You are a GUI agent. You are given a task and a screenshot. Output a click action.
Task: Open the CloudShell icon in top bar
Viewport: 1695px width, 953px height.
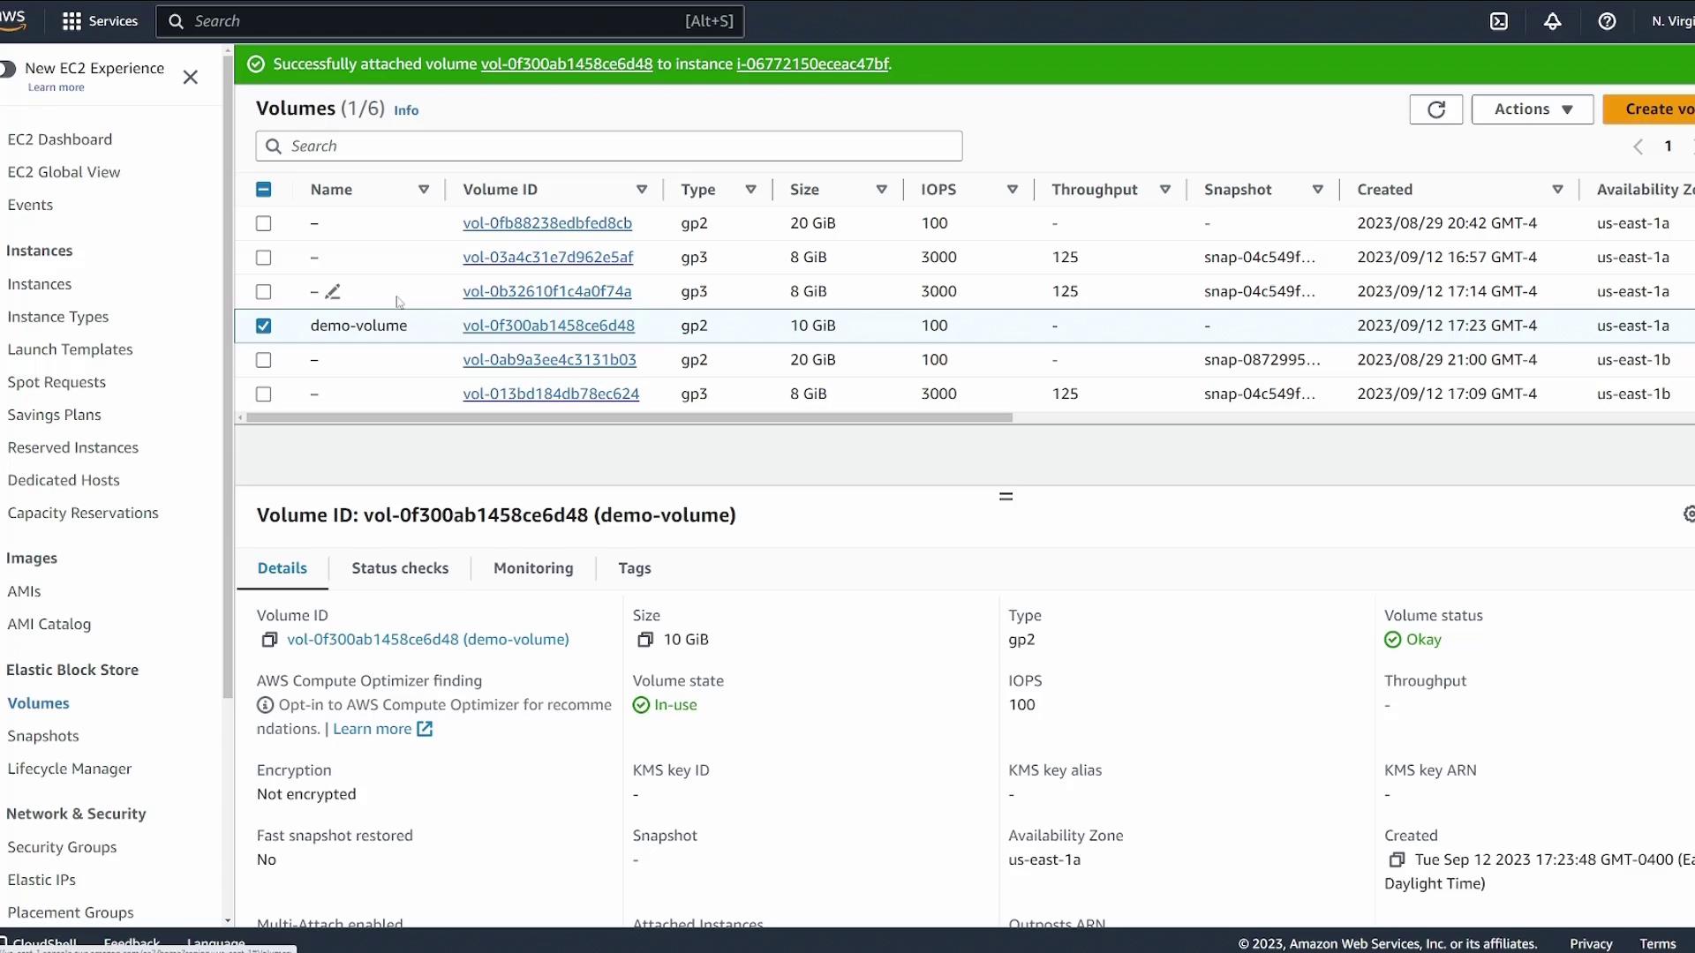click(1499, 21)
